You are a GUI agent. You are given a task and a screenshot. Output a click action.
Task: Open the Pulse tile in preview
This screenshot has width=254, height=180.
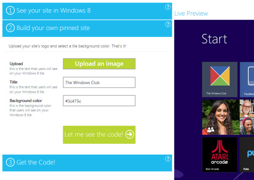click(247, 155)
